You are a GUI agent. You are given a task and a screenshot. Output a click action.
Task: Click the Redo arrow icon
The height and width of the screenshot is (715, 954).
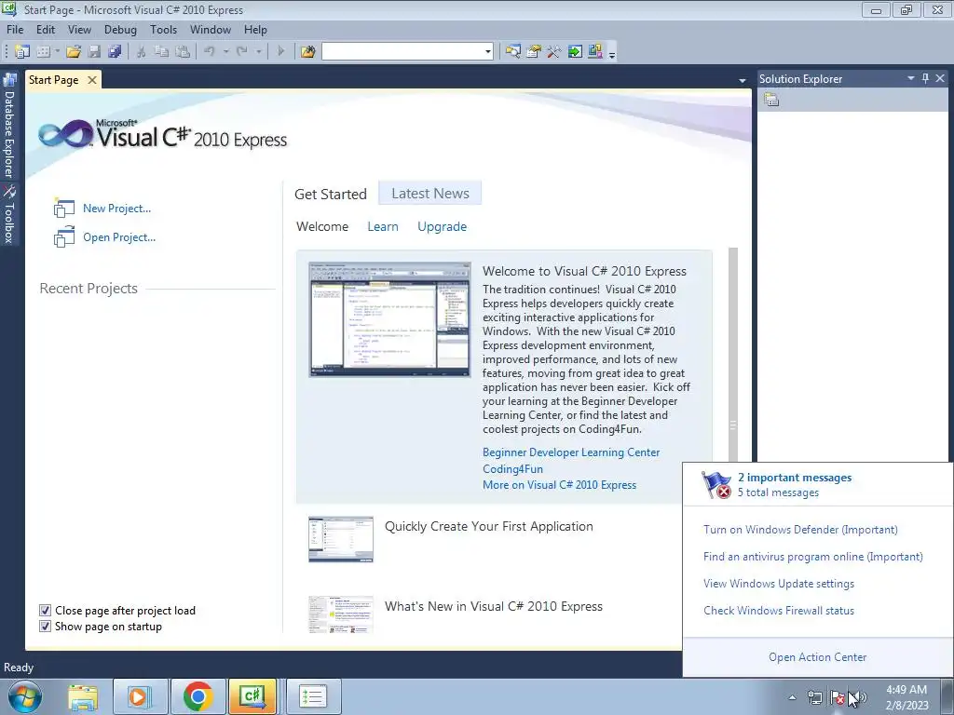coord(242,52)
